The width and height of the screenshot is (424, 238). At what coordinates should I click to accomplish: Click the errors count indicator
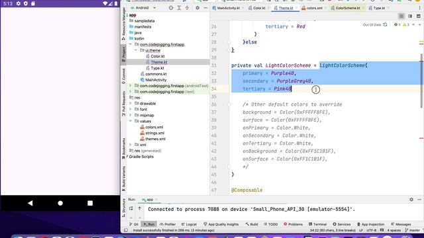[397, 24]
